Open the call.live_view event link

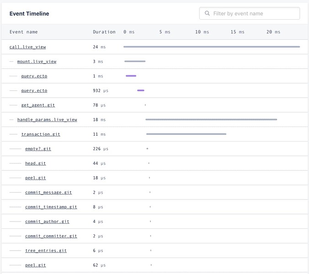pos(27,47)
